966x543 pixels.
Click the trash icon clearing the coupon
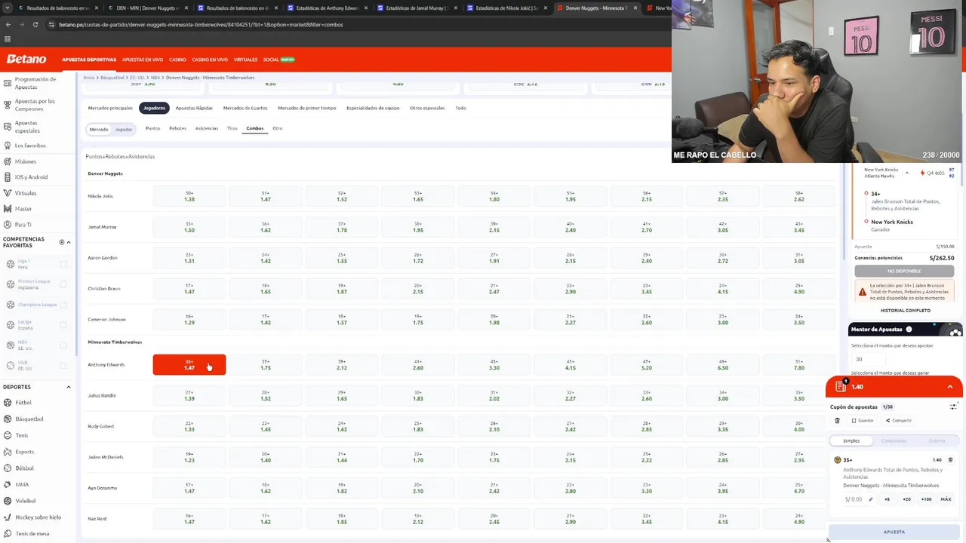coord(837,421)
